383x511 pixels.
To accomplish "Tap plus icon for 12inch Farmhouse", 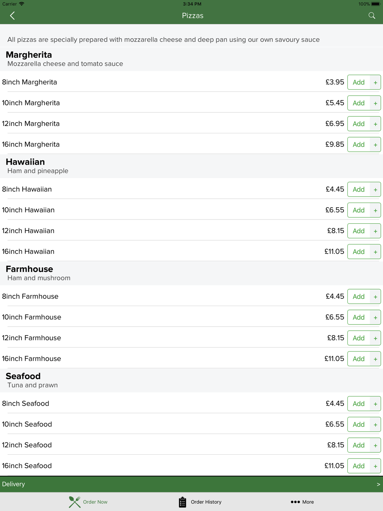I will click(375, 338).
